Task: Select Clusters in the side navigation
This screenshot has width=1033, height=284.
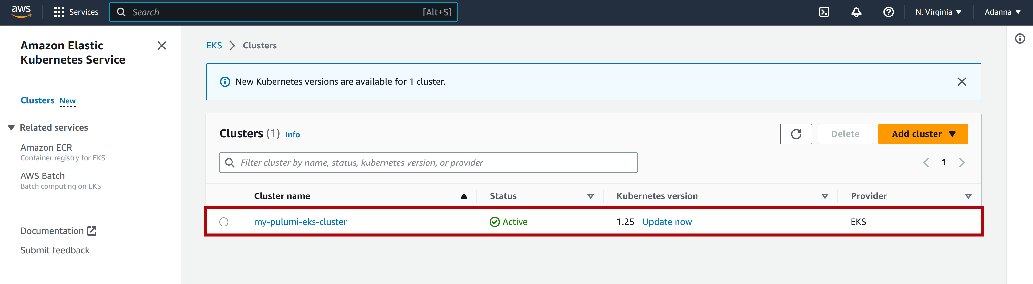Action: pyautogui.click(x=37, y=100)
